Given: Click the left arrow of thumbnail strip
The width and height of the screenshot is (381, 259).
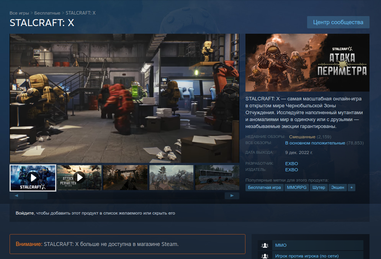Looking at the screenshot, I should (x=16, y=196).
